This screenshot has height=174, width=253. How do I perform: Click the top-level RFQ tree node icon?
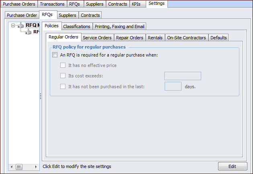[x=20, y=25]
